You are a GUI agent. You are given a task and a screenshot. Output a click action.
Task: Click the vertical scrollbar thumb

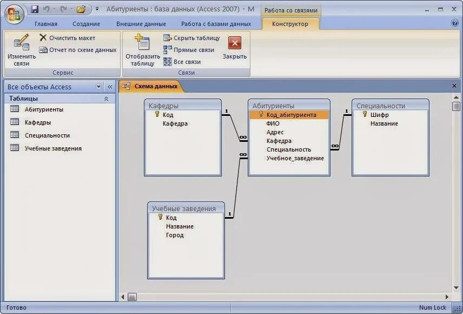pos(456,106)
